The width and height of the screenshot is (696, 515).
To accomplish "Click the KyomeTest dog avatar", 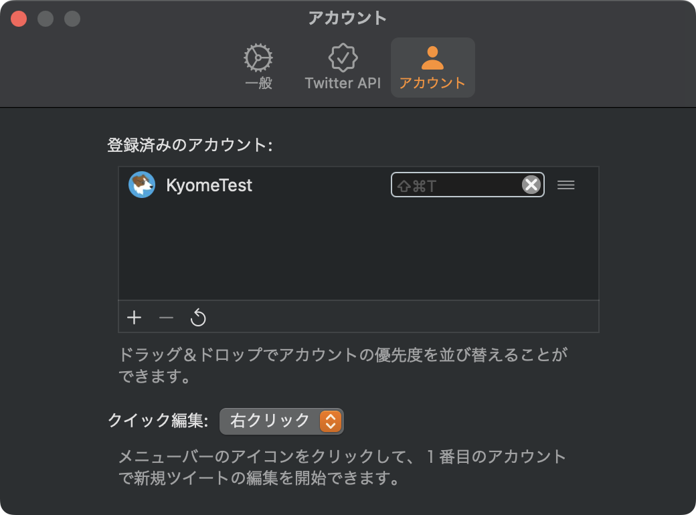I will point(142,185).
